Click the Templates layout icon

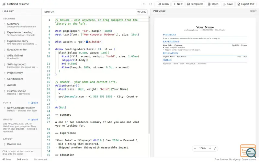pyautogui.click(x=188, y=4)
